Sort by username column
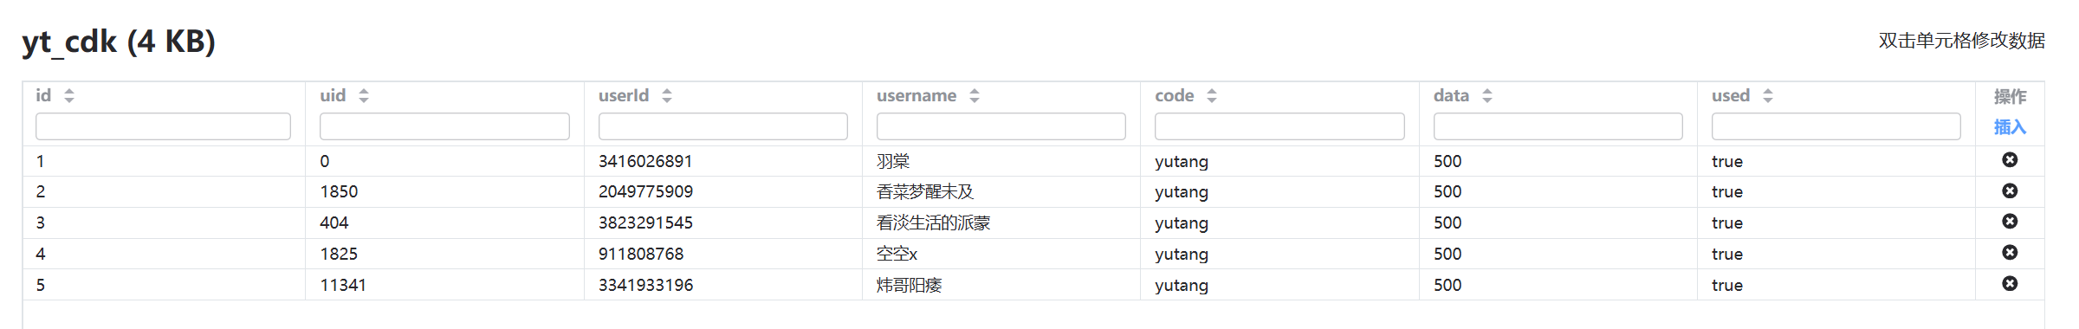The height and width of the screenshot is (329, 2079). click(975, 96)
